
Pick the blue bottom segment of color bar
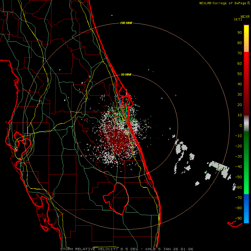[x=246, y=209]
